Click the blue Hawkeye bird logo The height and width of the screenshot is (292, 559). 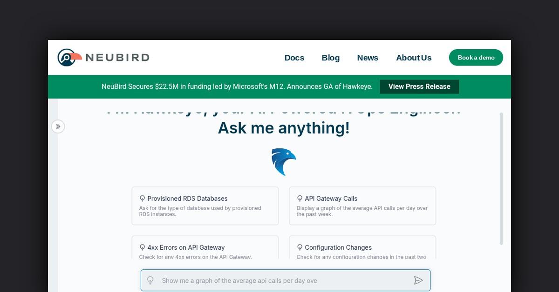(x=283, y=162)
